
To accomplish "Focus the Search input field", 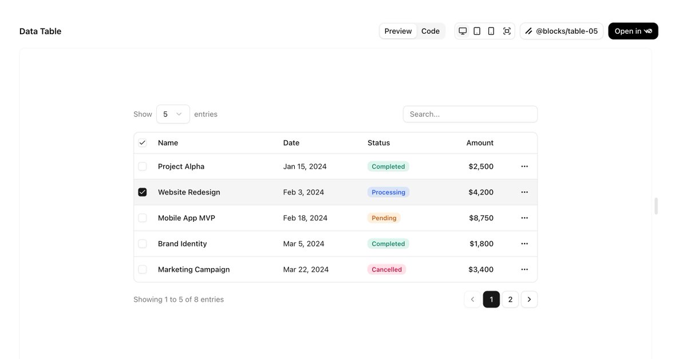I will pos(470,114).
